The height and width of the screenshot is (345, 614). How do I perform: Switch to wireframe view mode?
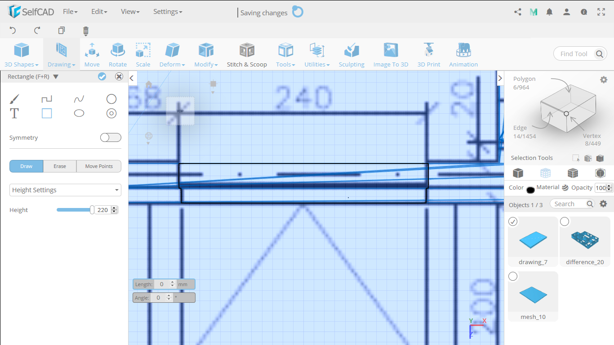pos(545,173)
